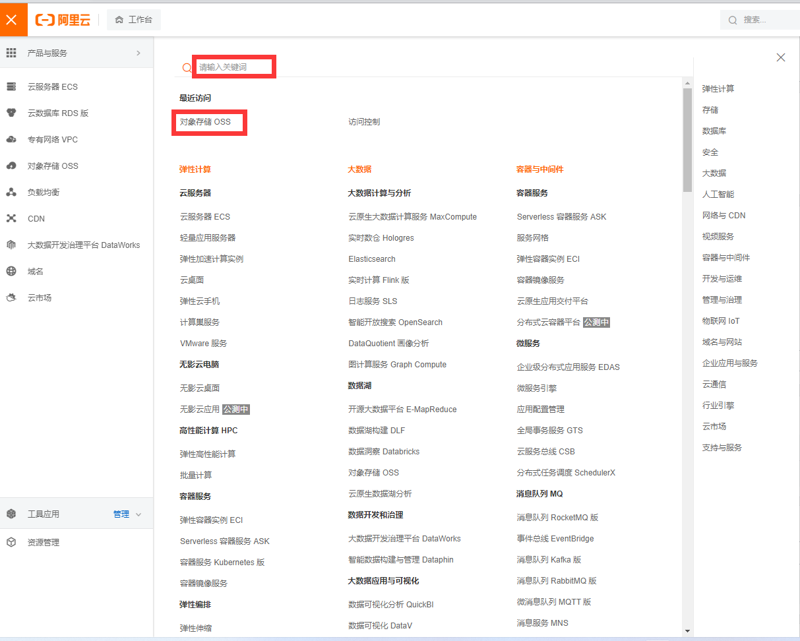This screenshot has width=800, height=641.
Task: Click the 域名 globe icon in the sidebar
Action: point(11,271)
